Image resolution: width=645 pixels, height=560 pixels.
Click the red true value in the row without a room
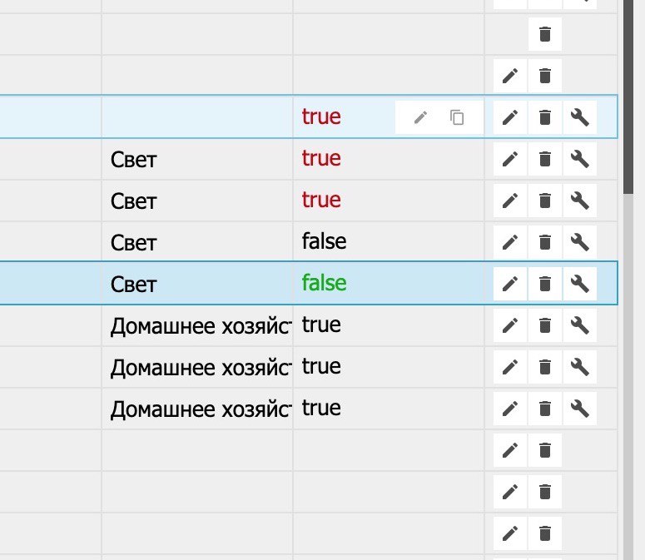point(321,116)
